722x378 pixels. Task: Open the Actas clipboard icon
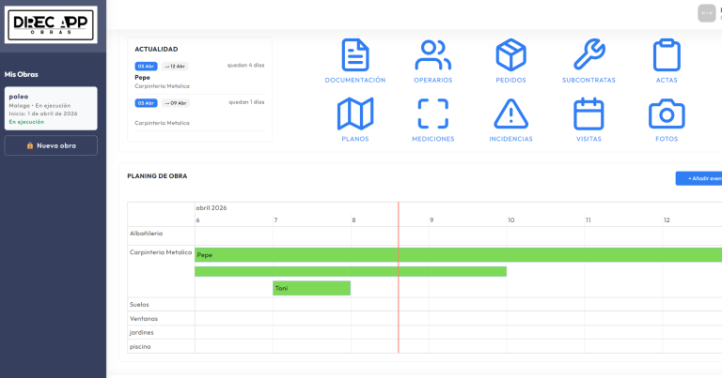[x=667, y=55]
